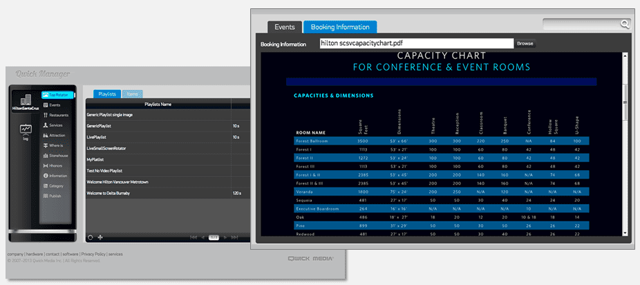Select the GenericPlaylist row
The image size is (640, 285).
(x=168, y=126)
